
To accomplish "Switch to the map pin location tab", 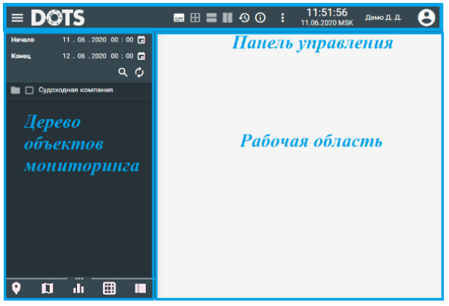I will coord(16,288).
